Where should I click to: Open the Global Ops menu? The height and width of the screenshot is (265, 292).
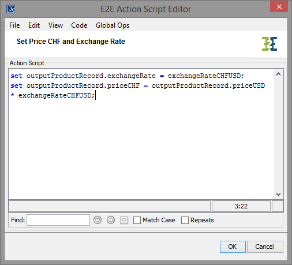coord(113,25)
